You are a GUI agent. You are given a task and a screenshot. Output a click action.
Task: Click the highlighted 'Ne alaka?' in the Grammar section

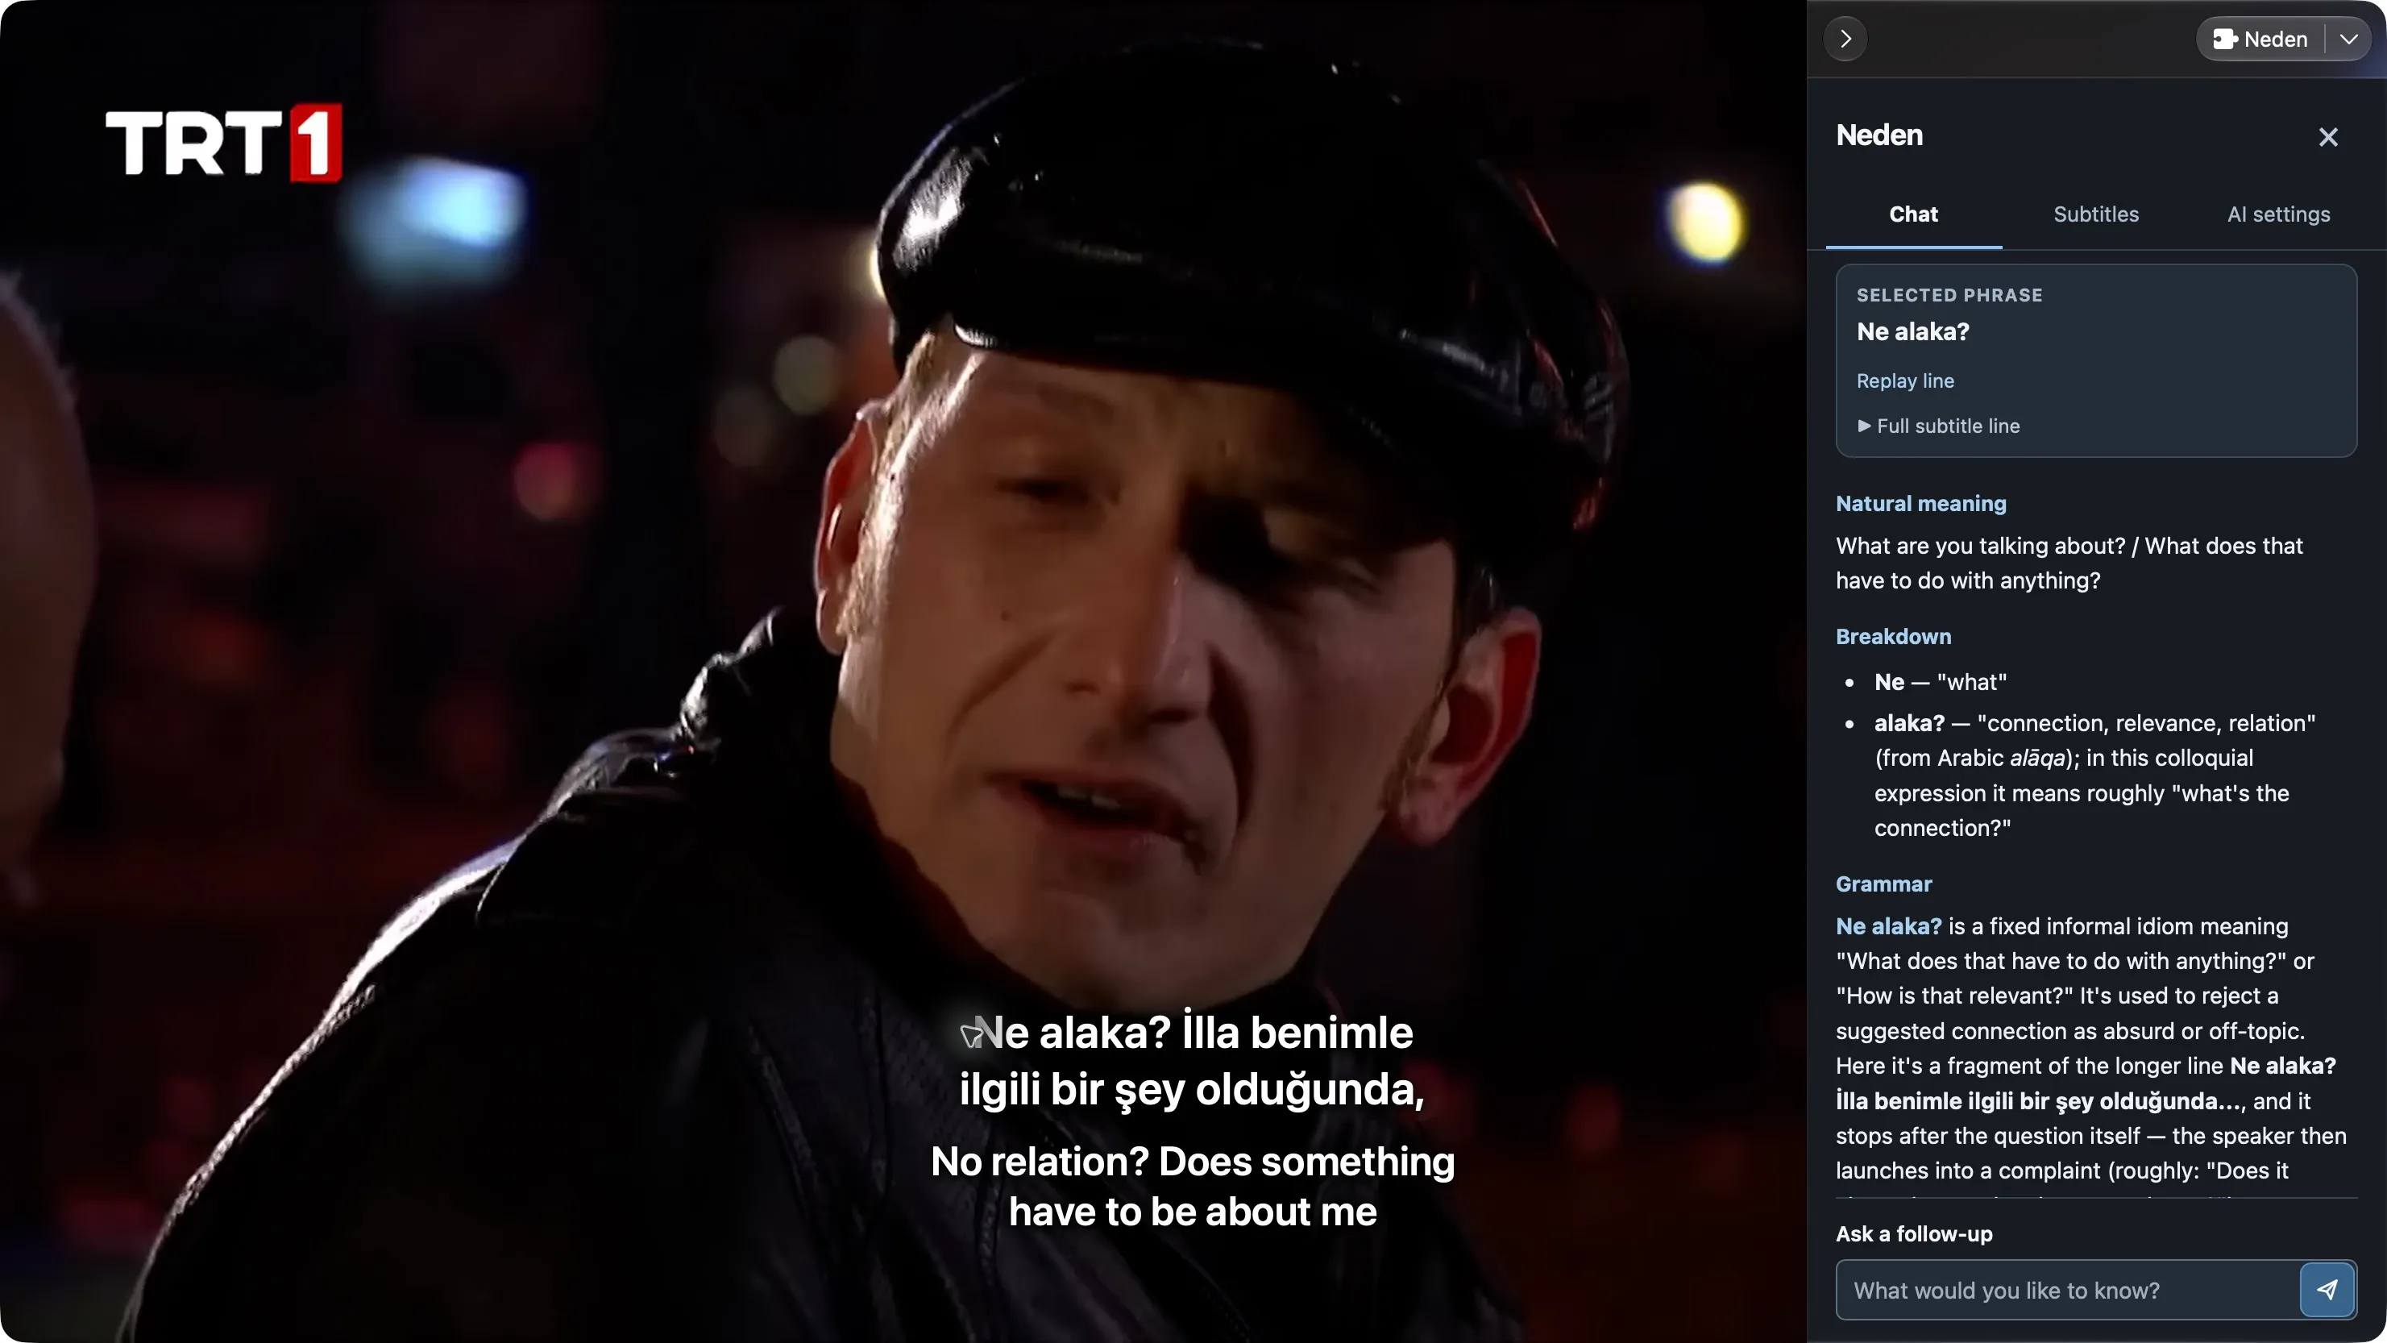(1888, 926)
